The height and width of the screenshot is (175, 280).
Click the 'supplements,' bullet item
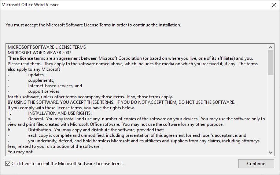(x=41, y=80)
